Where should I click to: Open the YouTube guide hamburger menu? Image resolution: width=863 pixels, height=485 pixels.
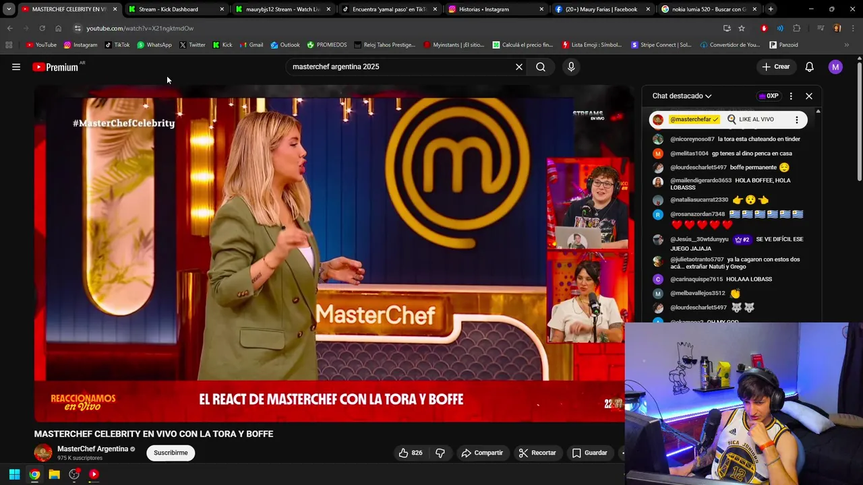[x=16, y=67]
